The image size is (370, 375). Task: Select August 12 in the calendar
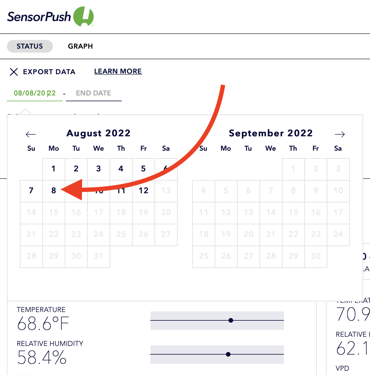click(x=144, y=191)
